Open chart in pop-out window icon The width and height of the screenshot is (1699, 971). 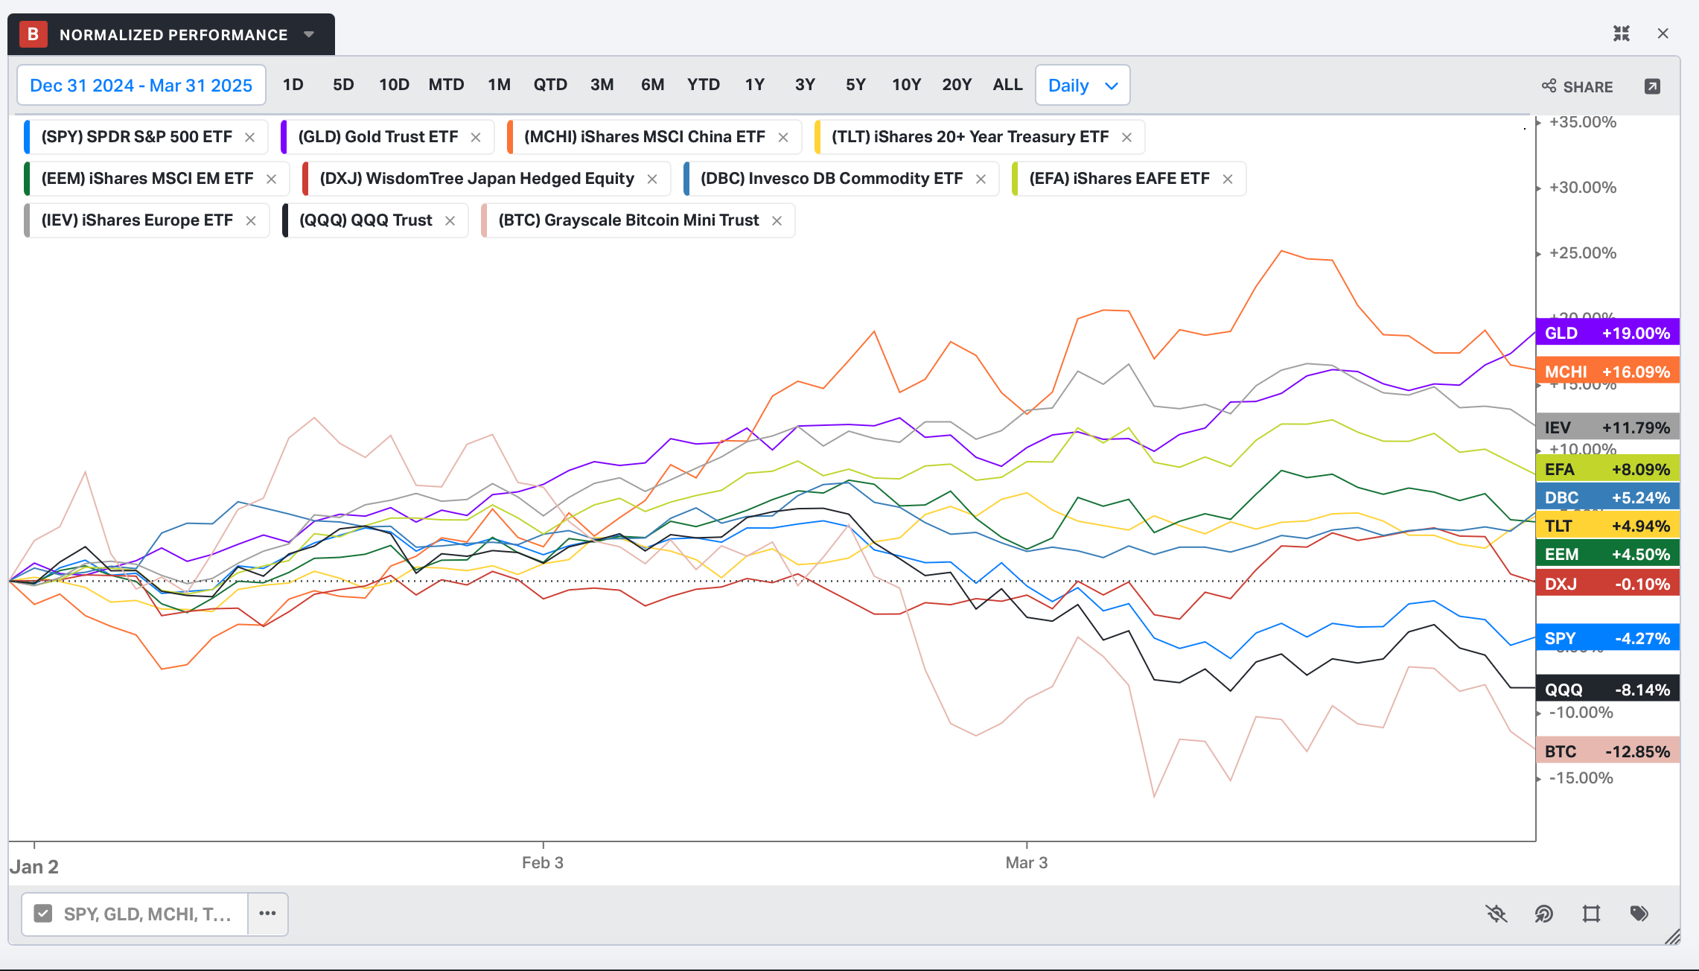point(1651,86)
